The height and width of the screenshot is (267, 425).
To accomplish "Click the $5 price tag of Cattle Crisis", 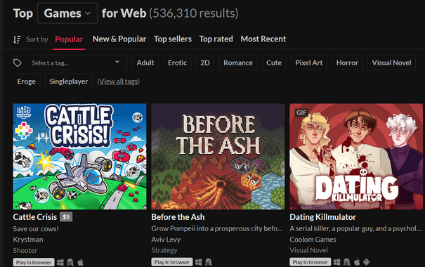I will click(66, 217).
